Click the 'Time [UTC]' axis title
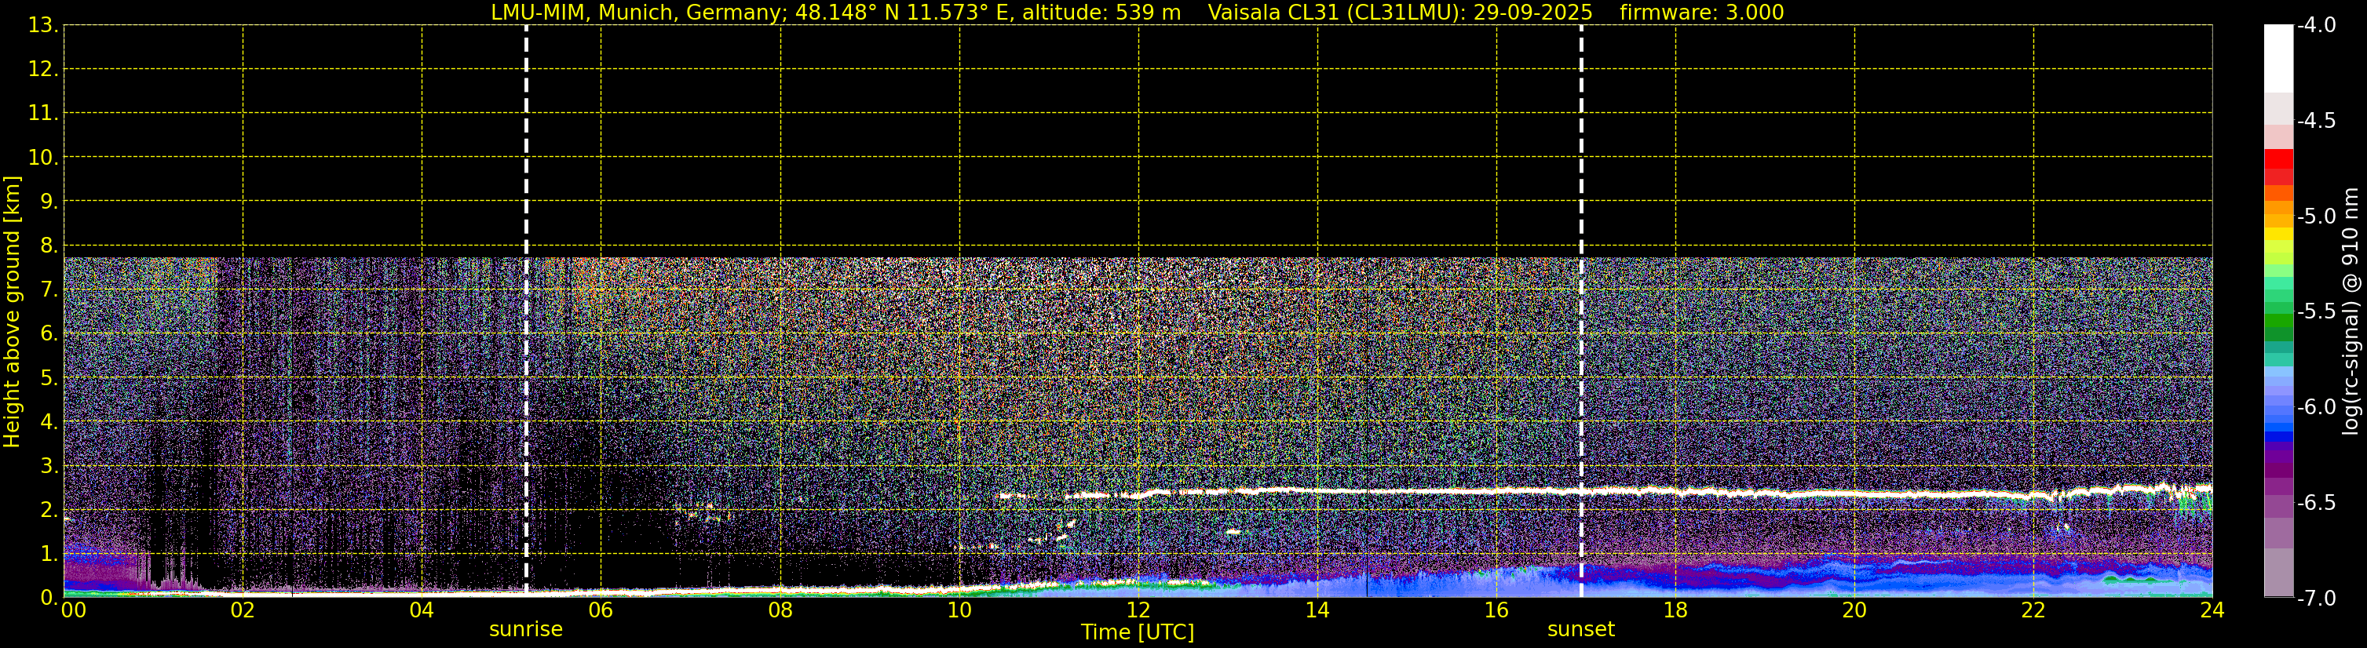The width and height of the screenshot is (2367, 648). 1138,632
